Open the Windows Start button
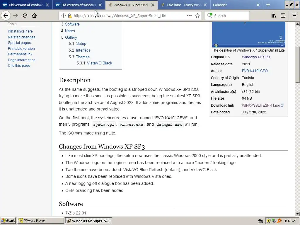The height and width of the screenshot is (225, 300). pos(8,221)
